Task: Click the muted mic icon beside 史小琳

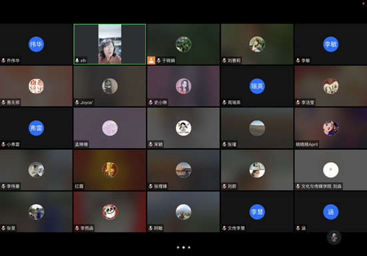Action: [x=151, y=102]
